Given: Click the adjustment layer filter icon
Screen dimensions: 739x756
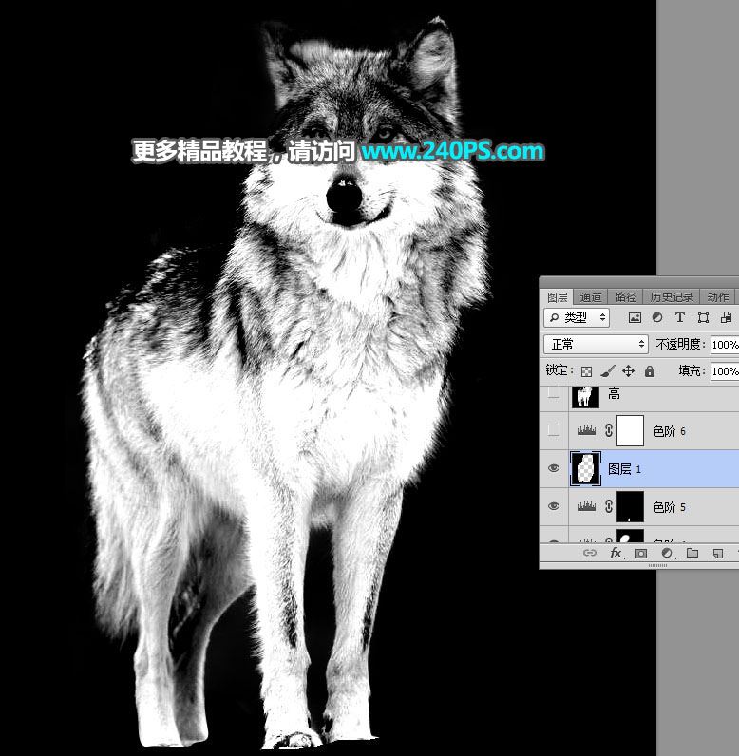Looking at the screenshot, I should pos(657,317).
